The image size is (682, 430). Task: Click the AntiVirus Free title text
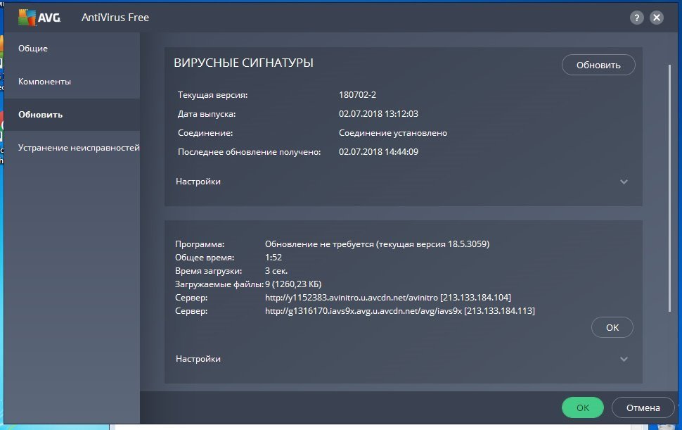coord(115,18)
